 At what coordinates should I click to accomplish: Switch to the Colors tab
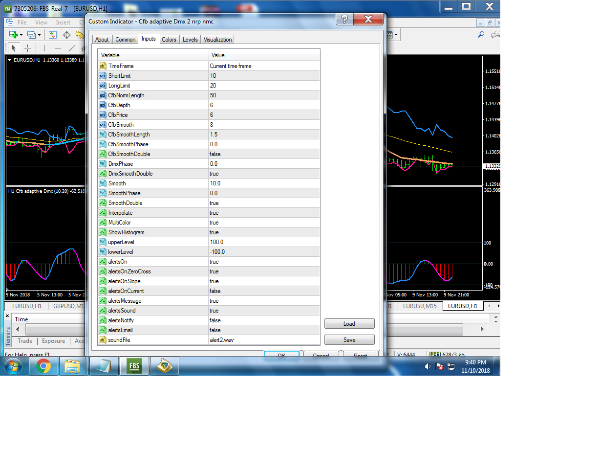point(169,40)
